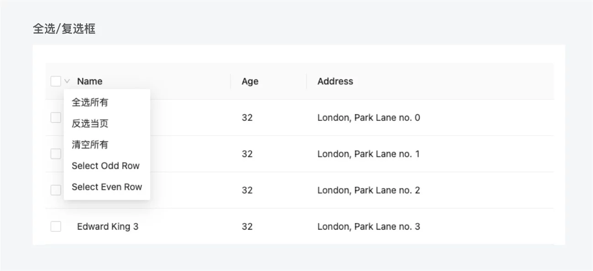Click the Edward King 3 name cell
Viewport: 593px width, 271px height.
pyautogui.click(x=108, y=226)
